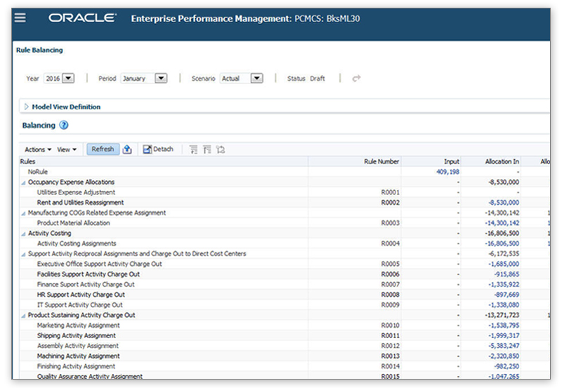Image resolution: width=562 pixels, height=388 pixels.
Task: Open the View menu
Action: click(x=67, y=149)
